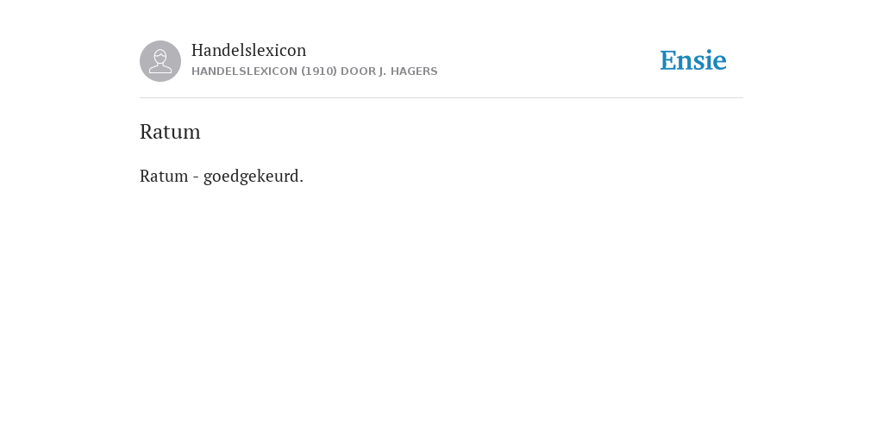Click the large Ratum heading
The image size is (883, 441).
[170, 132]
